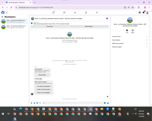152x121 pixels.
Task: Click the back arrow beside Marketplace
Action: [2, 17]
